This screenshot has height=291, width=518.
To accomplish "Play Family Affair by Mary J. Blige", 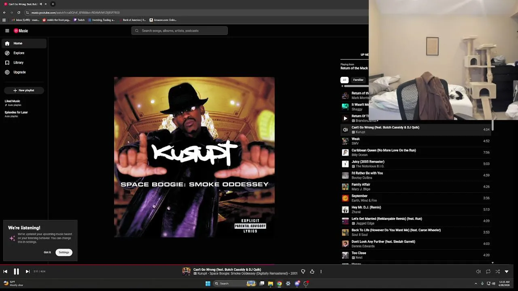I will (416, 187).
